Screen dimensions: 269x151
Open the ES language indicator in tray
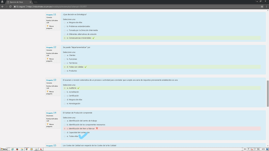[x=245, y=149]
